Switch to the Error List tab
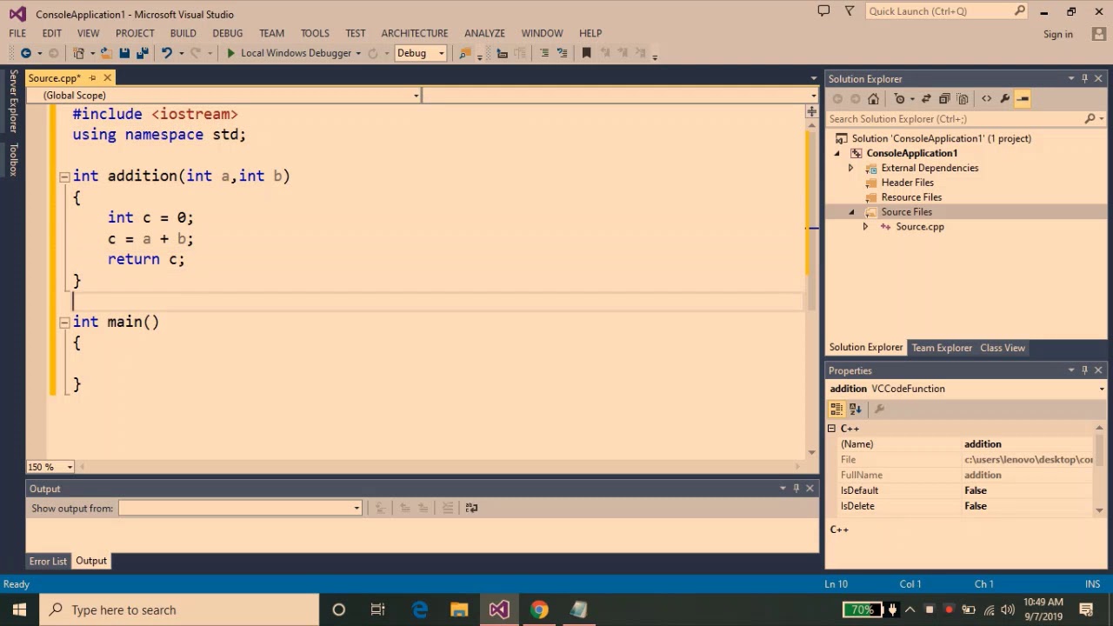The height and width of the screenshot is (626, 1113). coord(48,561)
